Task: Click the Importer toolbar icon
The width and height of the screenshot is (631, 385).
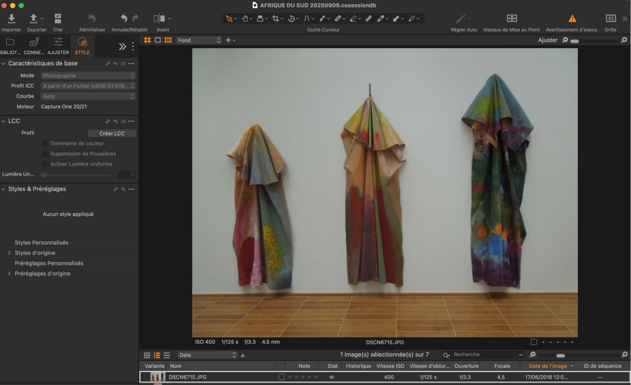Action: (11, 19)
